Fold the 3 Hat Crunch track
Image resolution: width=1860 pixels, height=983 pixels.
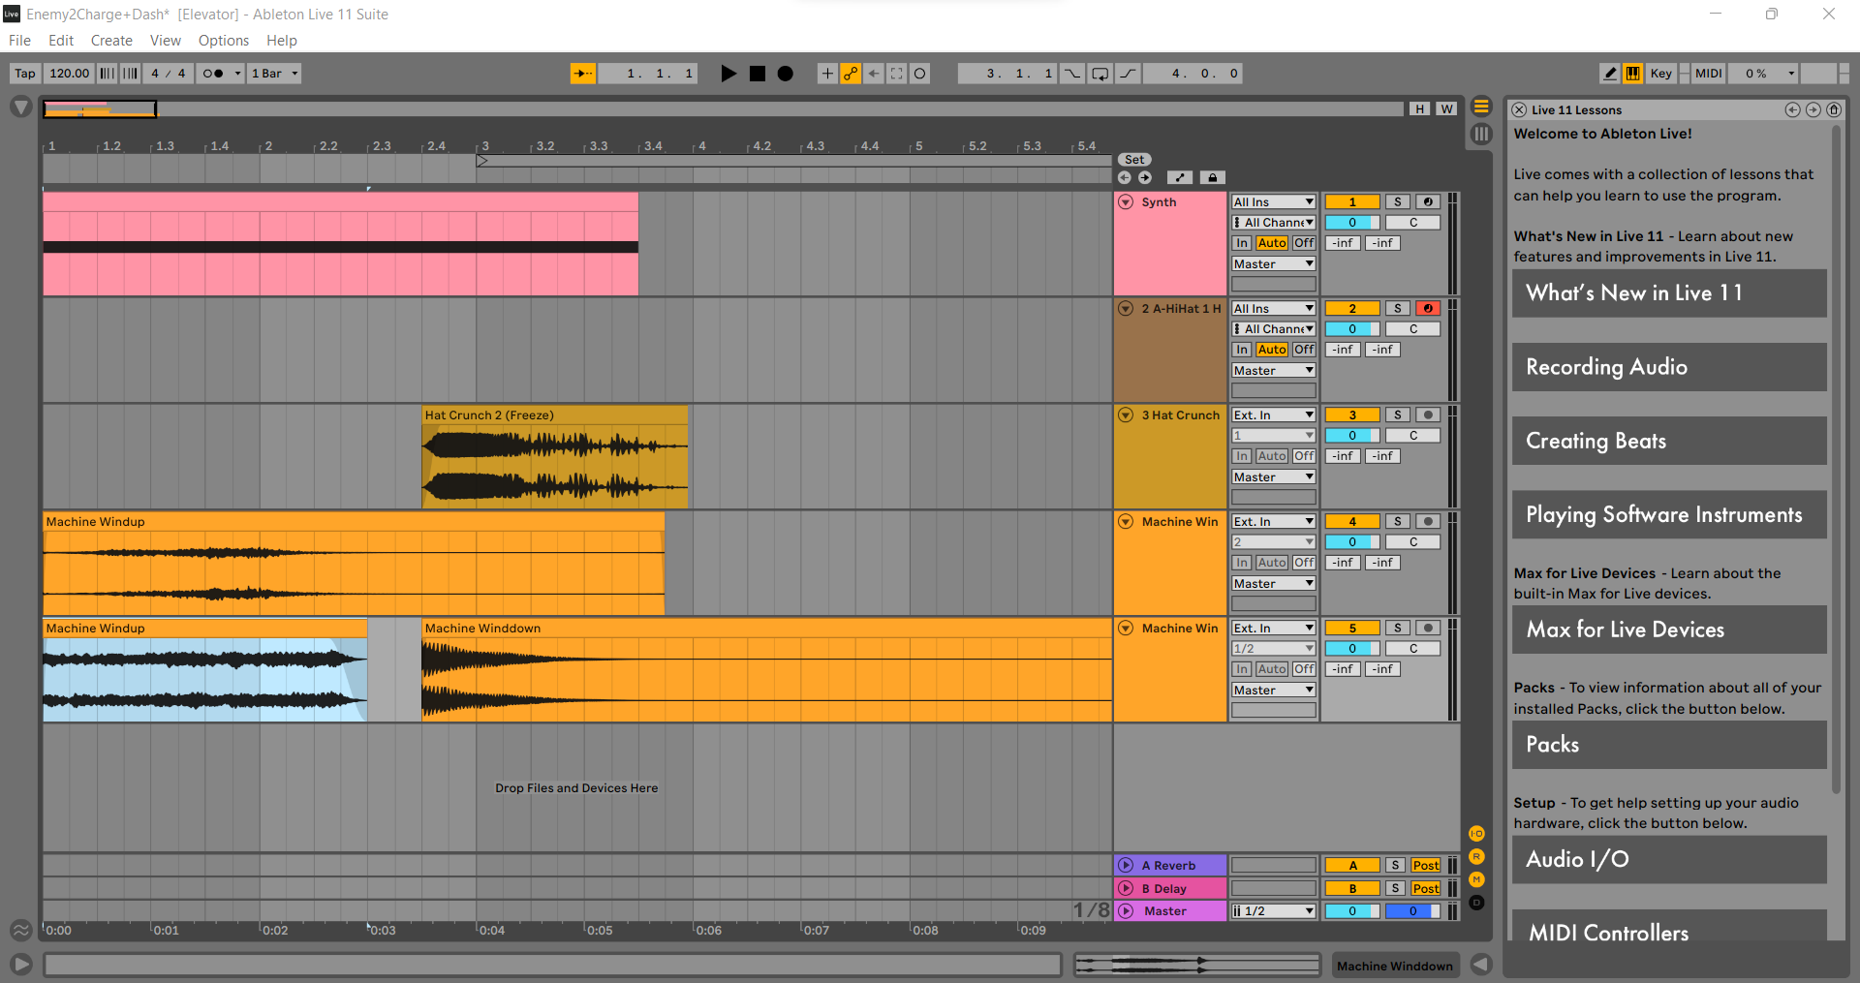[x=1126, y=415]
